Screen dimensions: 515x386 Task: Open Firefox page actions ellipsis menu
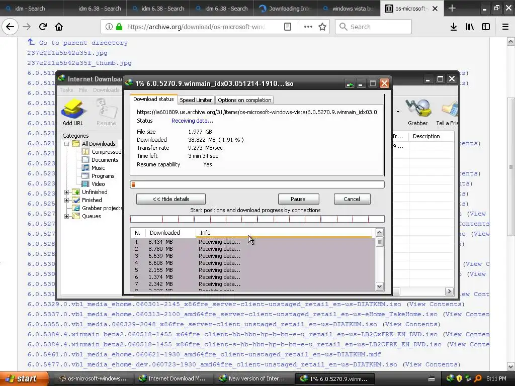[x=308, y=27]
